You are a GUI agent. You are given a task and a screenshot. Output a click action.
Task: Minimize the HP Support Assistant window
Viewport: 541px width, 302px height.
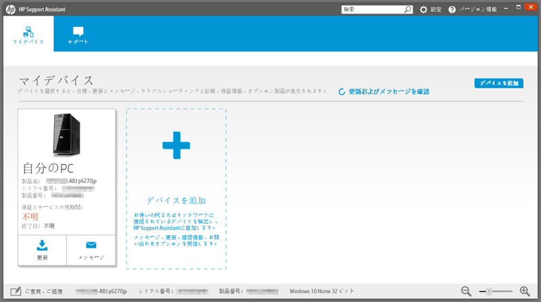(506, 8)
